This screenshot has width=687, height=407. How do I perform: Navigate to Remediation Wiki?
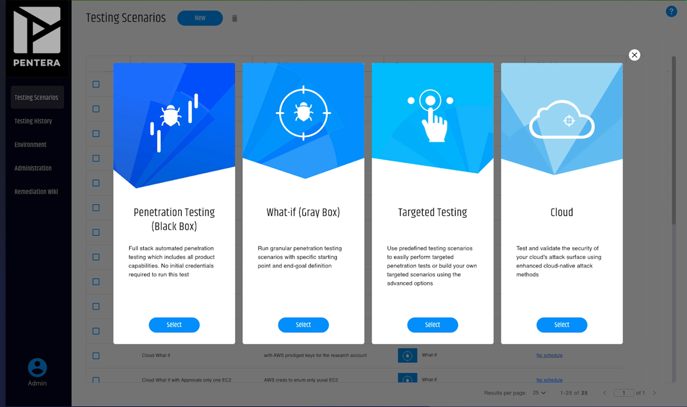[x=36, y=192]
